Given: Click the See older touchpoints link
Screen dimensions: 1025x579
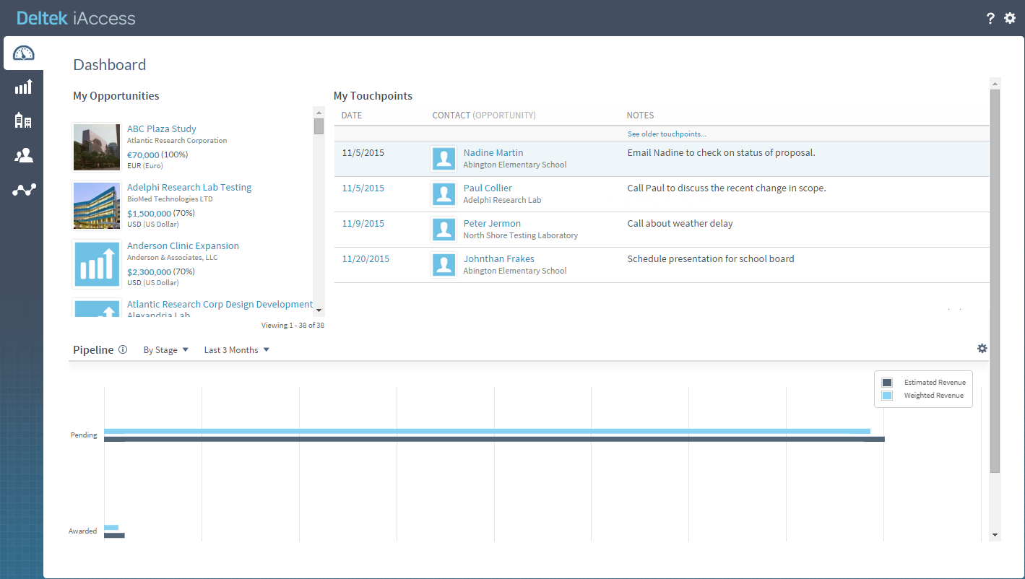Looking at the screenshot, I should tap(667, 134).
